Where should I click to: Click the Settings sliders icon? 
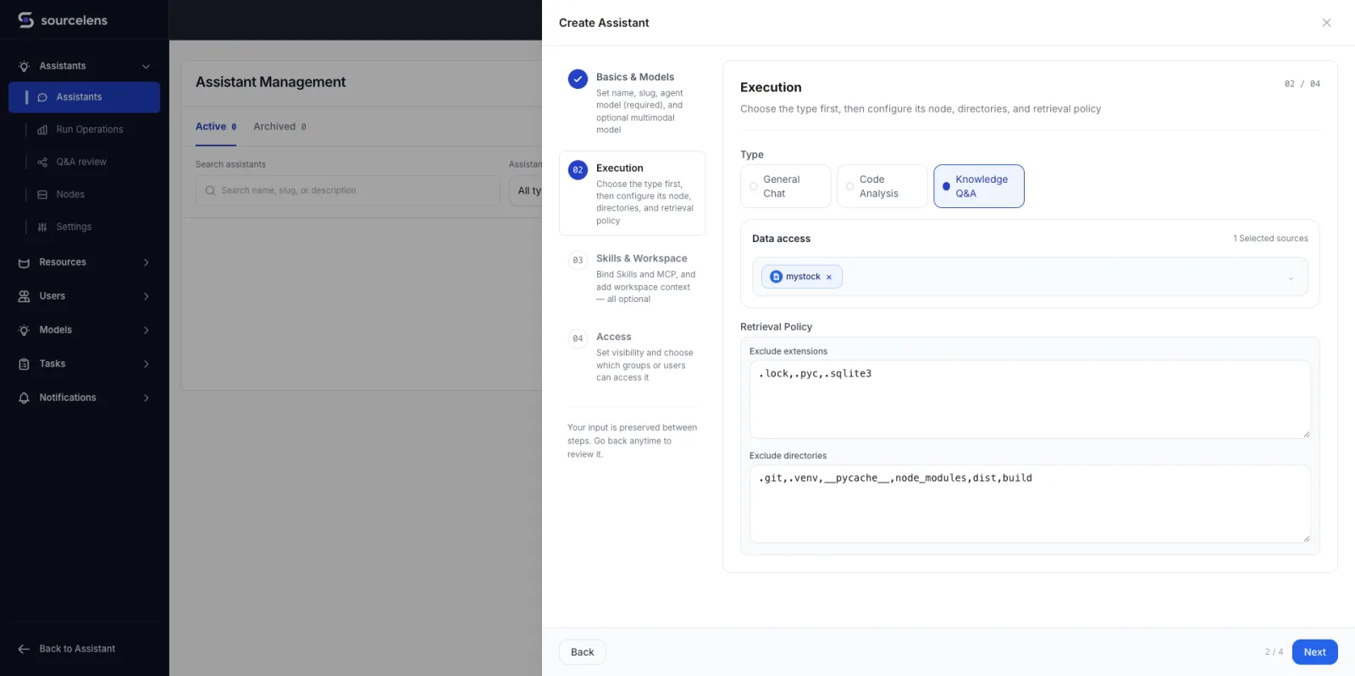click(42, 227)
